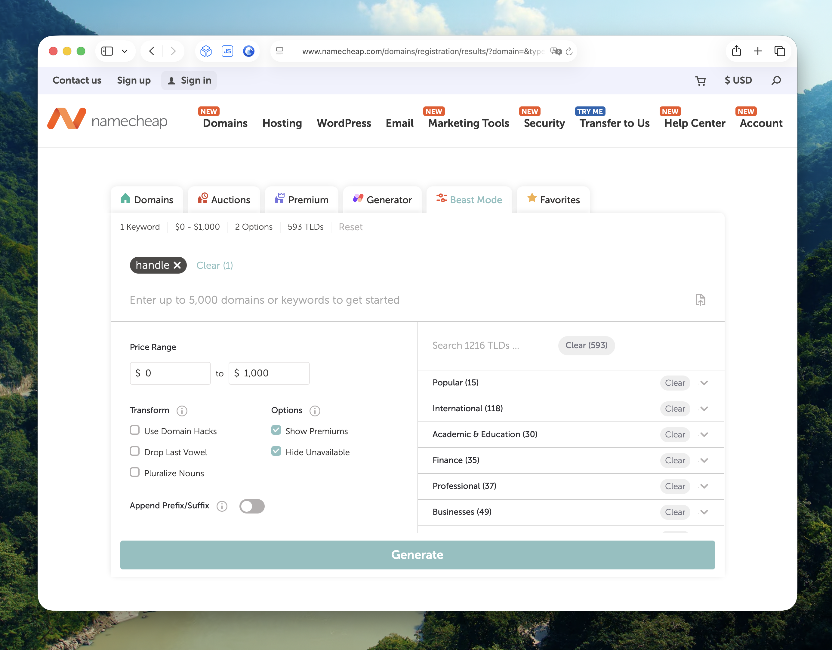
Task: Toggle the Append Prefix/Suffix switch
Action: (x=252, y=506)
